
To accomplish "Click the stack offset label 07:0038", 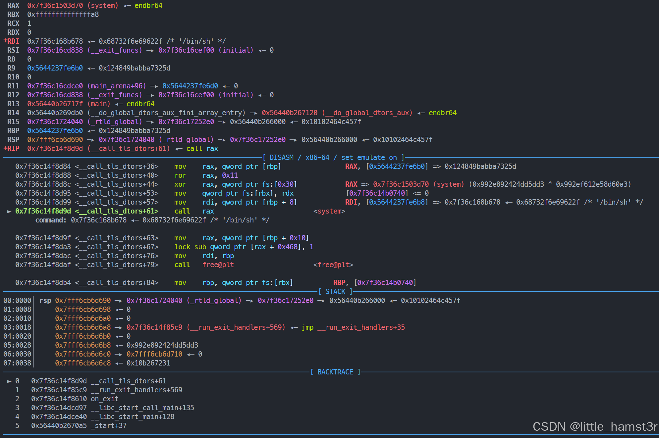I will coord(17,363).
